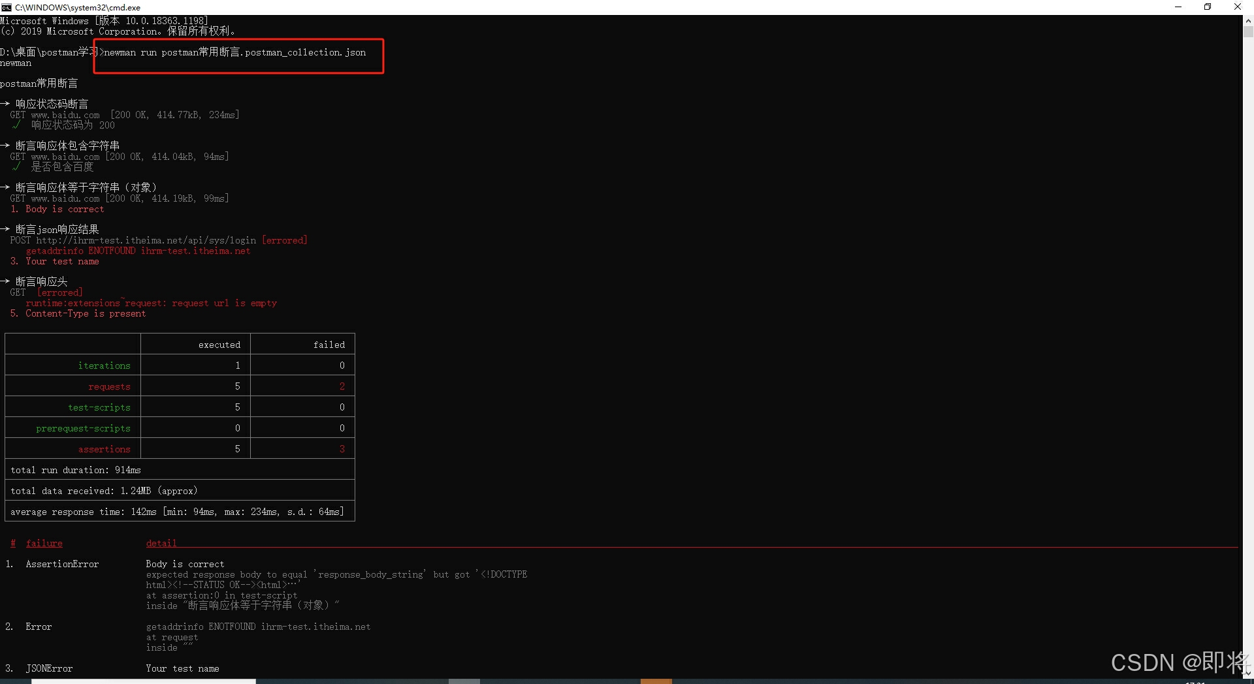Click the POST ihrm-test.itheima.net login line
Viewport: 1254px width, 684px height.
[159, 240]
